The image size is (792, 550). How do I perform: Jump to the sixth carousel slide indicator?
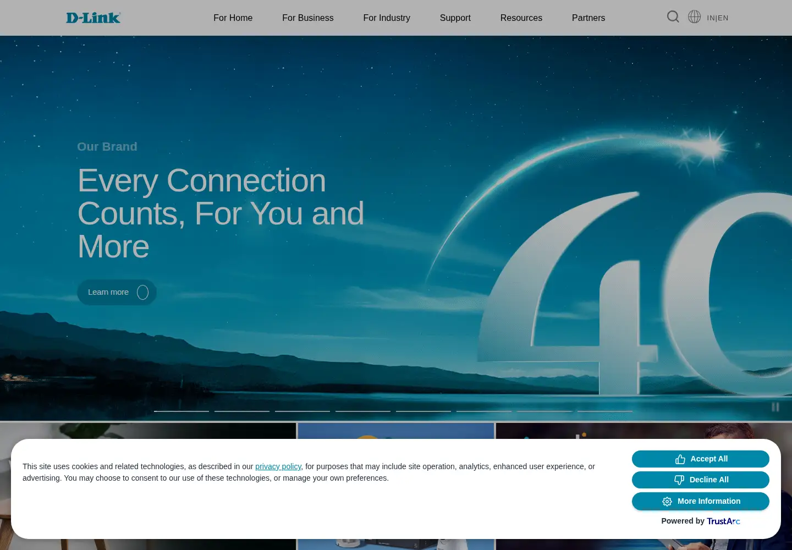tap(484, 411)
